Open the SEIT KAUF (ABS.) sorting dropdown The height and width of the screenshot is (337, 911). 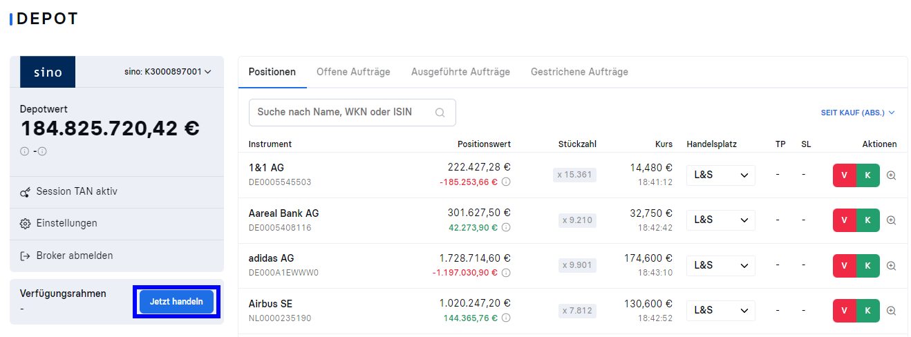coord(858,113)
